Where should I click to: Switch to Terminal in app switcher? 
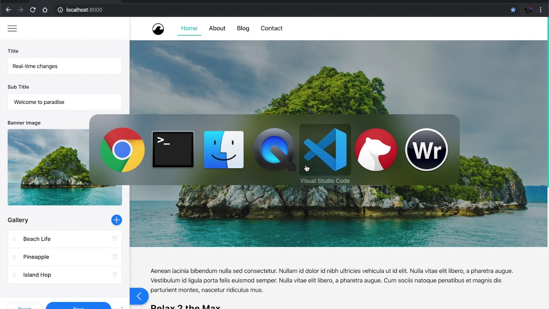point(173,149)
